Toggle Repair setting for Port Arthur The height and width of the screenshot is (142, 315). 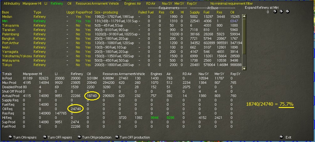tap(78, 43)
